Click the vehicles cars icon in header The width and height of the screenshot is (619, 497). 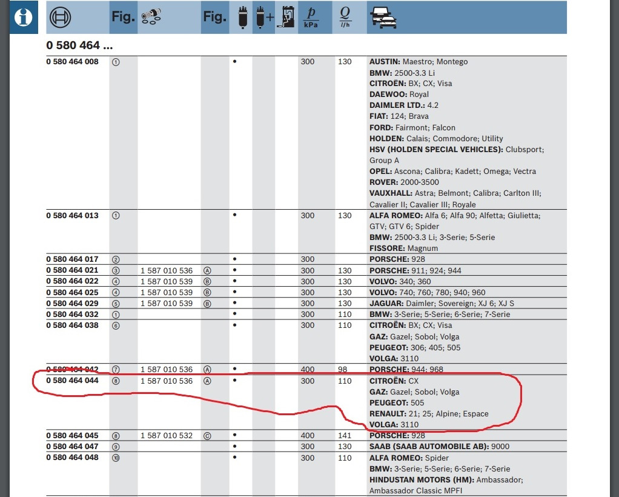[383, 18]
